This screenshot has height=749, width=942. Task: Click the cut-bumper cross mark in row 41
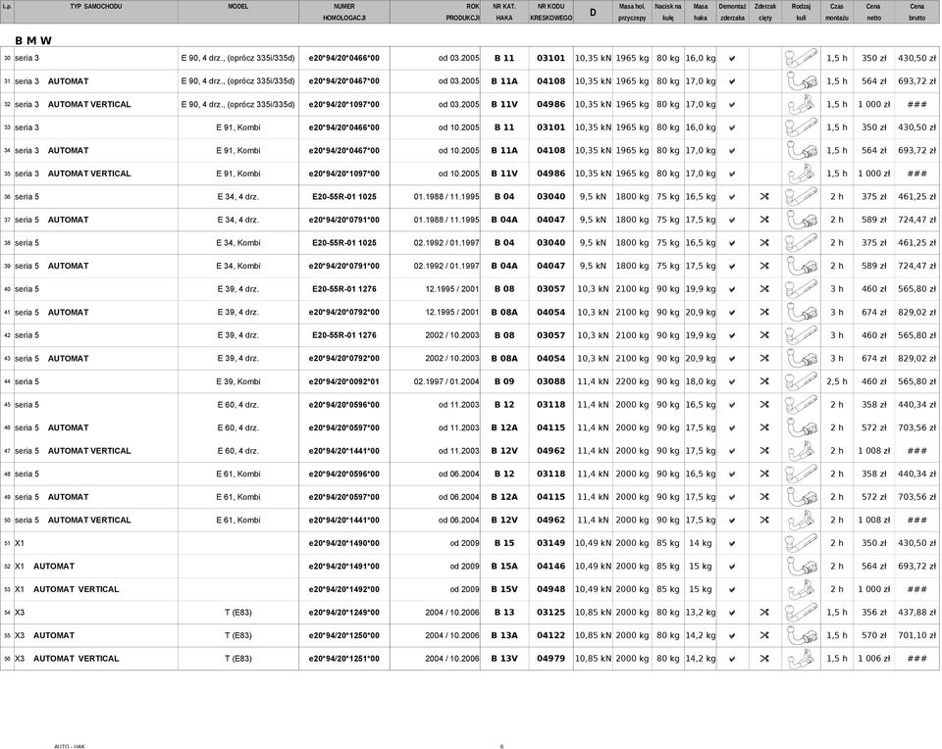click(x=764, y=312)
